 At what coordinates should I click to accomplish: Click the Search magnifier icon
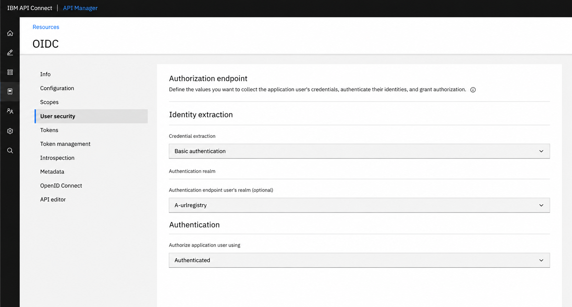pyautogui.click(x=10, y=151)
